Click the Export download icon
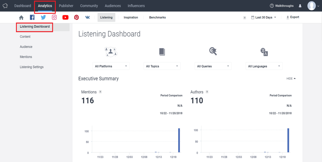The height and width of the screenshot is (162, 322). (288, 17)
